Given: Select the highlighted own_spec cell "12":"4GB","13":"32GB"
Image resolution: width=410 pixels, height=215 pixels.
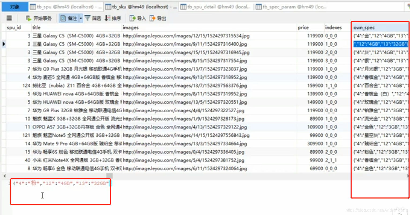Looking at the screenshot, I should point(380,44).
